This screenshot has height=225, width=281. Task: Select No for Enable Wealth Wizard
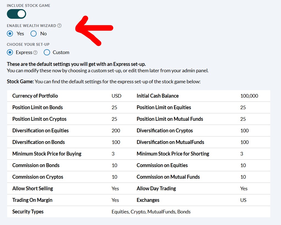tap(34, 34)
